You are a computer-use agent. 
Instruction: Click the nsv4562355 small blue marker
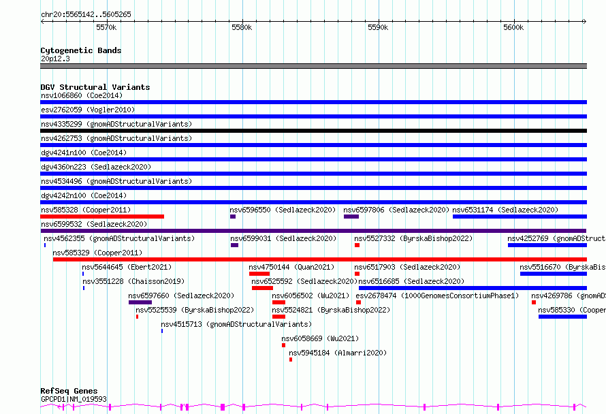coord(45,245)
